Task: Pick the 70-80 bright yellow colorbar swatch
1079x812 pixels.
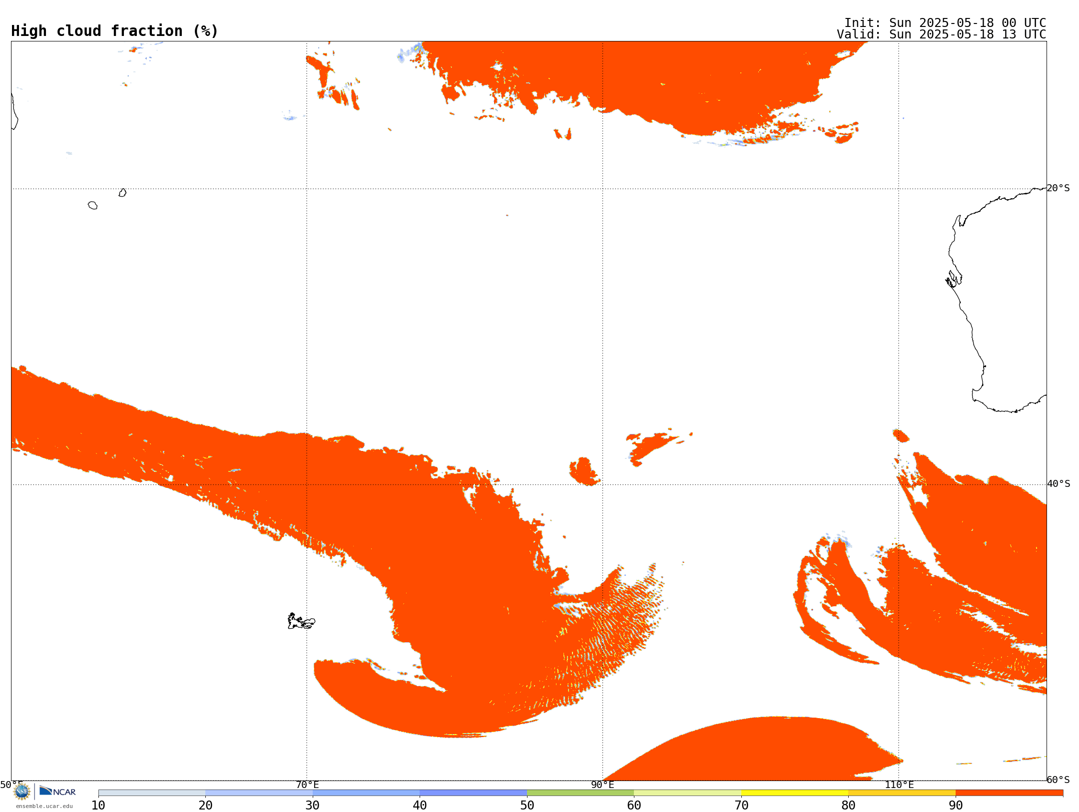Action: pos(795,793)
